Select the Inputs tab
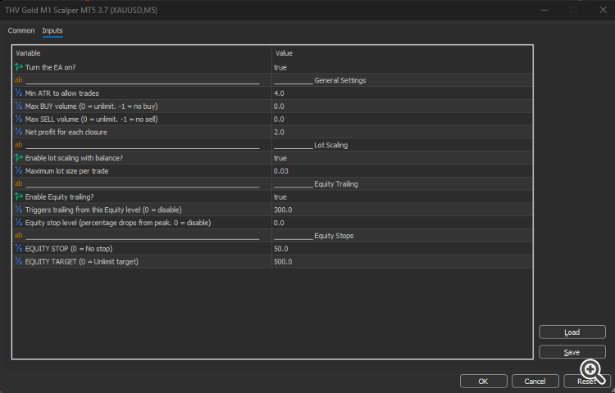Screen dimensions: 615x393 pyautogui.click(x=52, y=30)
